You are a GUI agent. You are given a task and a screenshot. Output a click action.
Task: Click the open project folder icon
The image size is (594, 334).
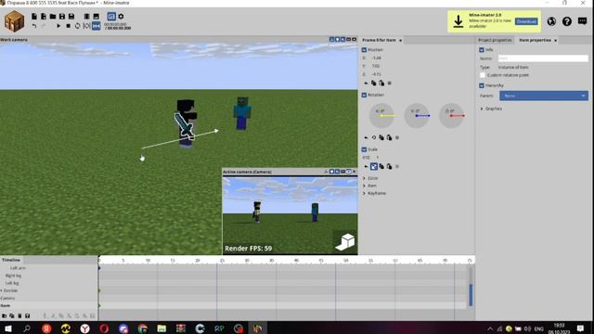point(53,17)
